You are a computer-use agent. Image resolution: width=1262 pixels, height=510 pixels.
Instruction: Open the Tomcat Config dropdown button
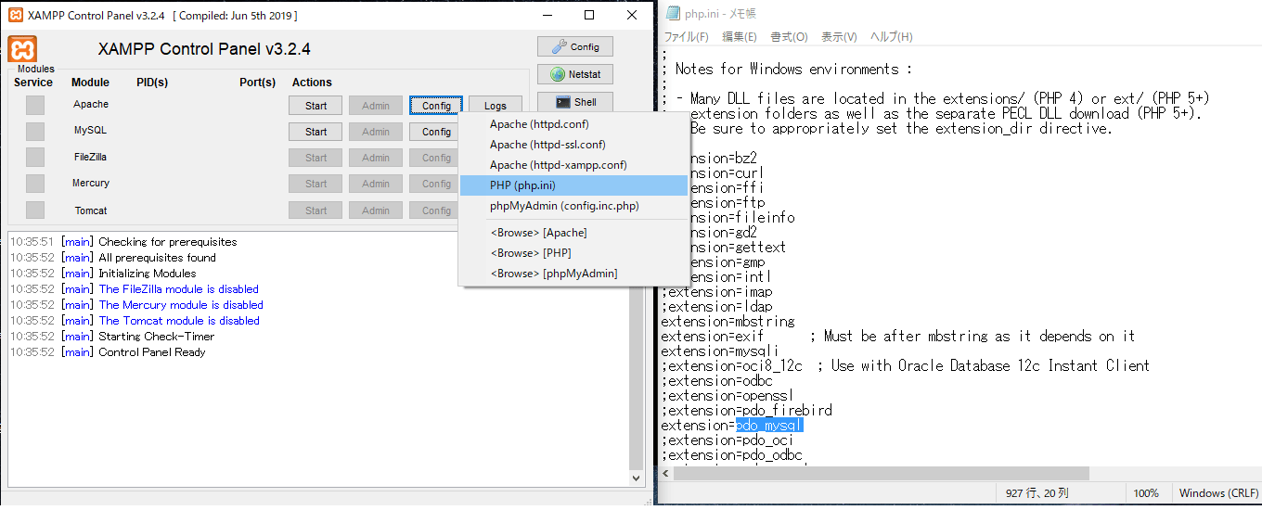tap(434, 210)
